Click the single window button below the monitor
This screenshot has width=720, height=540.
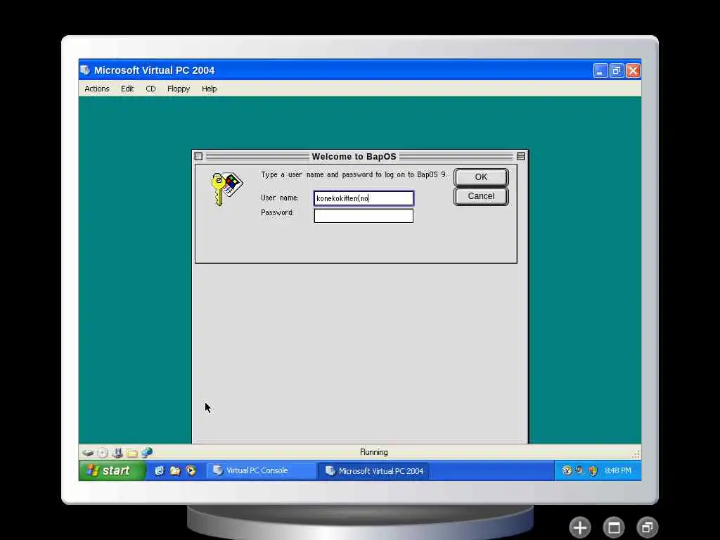coord(614,527)
